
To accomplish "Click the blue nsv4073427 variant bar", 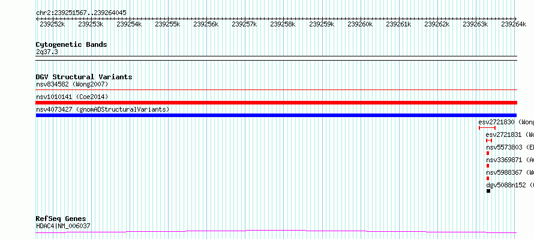I will click(x=276, y=115).
